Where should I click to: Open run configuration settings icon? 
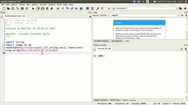(x=52, y=8)
